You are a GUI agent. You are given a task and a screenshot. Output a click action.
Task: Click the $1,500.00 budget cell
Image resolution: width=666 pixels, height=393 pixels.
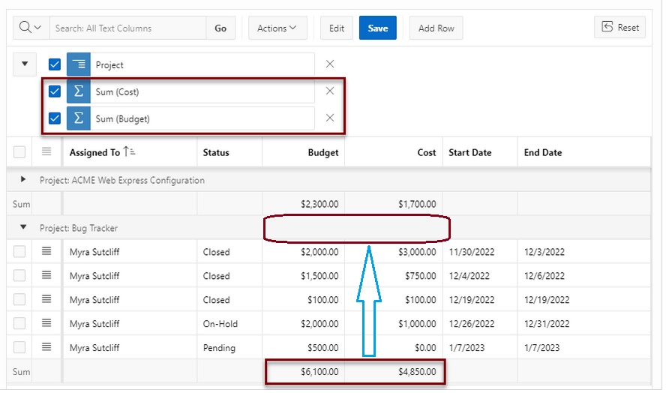(x=303, y=275)
